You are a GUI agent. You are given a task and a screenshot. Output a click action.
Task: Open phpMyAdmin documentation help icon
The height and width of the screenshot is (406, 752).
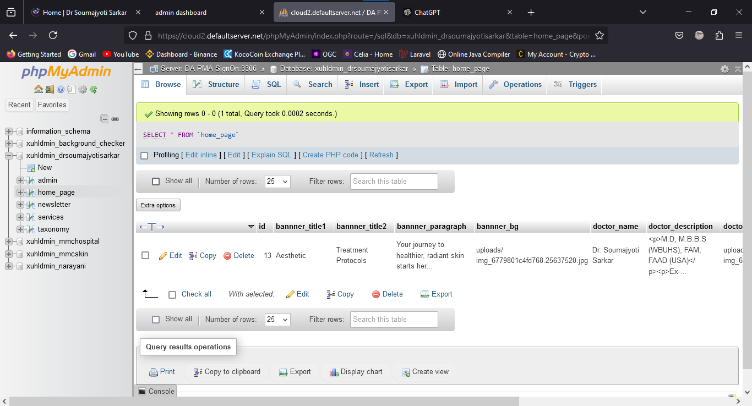click(x=61, y=89)
